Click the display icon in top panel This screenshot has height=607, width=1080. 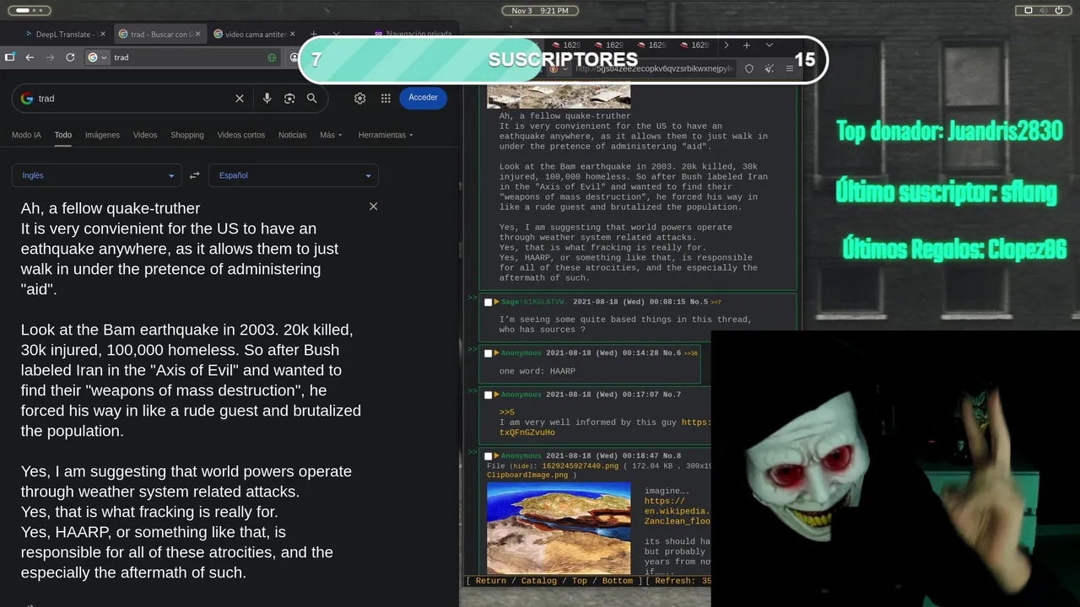(1029, 10)
